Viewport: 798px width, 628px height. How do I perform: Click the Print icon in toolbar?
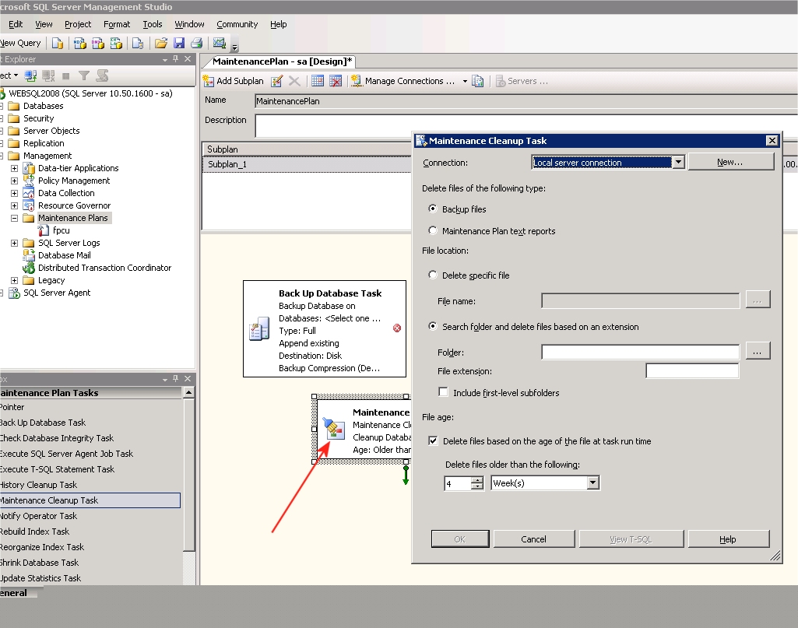196,44
